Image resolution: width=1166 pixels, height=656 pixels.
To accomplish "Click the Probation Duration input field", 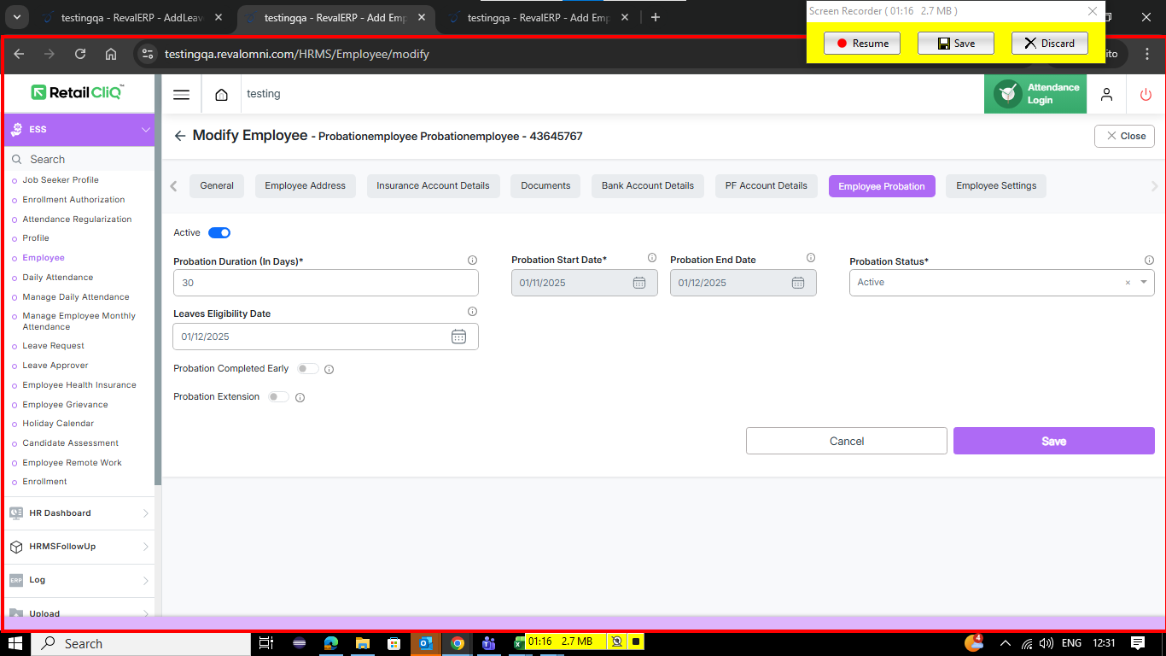I will (x=325, y=283).
